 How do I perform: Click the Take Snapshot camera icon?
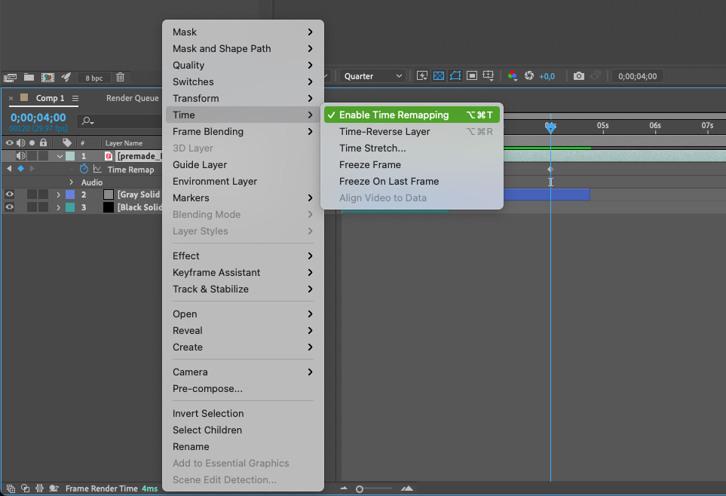pos(578,76)
